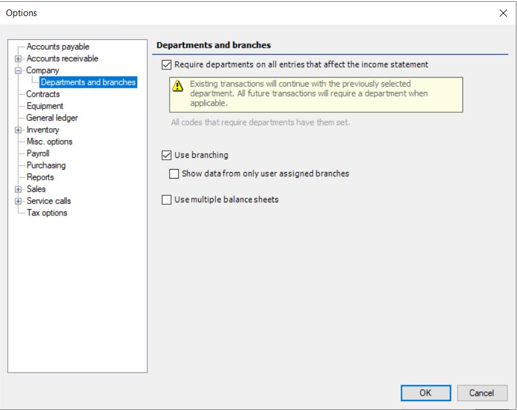Expand the Sales tree node
Viewport: 517px width, 410px height.
point(18,189)
